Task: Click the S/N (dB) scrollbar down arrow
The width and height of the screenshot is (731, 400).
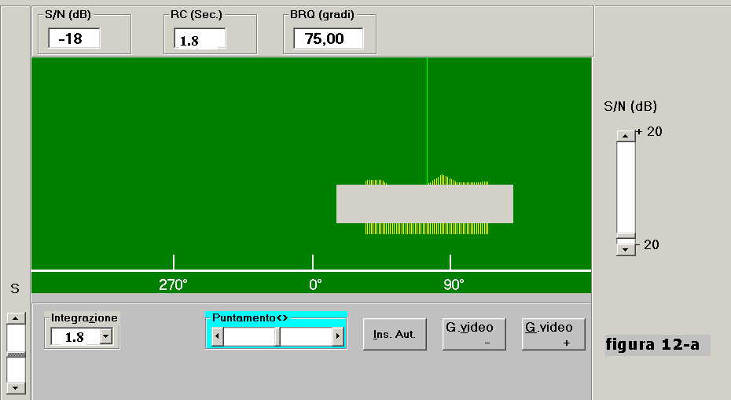Action: pyautogui.click(x=626, y=250)
